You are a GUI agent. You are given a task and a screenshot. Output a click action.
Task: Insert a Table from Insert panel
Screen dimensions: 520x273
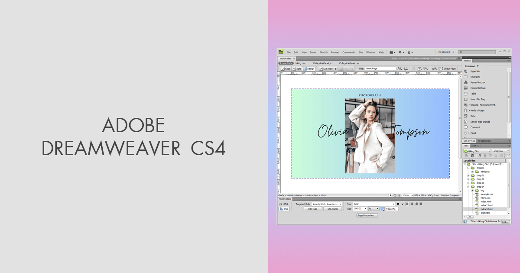[473, 94]
